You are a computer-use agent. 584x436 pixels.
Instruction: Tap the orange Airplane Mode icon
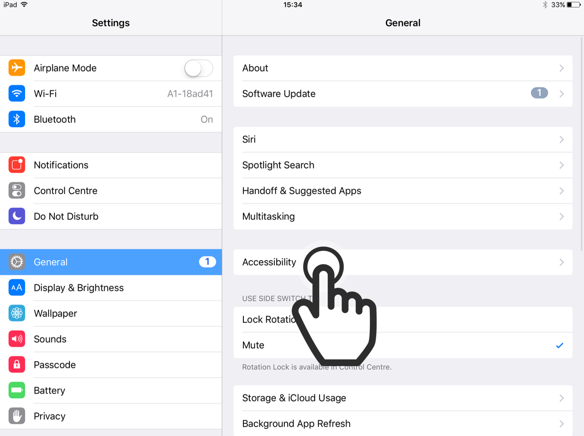coord(17,68)
